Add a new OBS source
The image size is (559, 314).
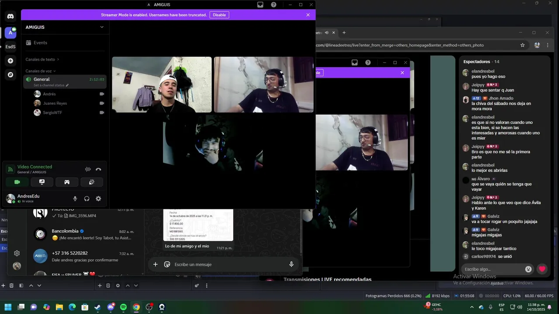100,286
